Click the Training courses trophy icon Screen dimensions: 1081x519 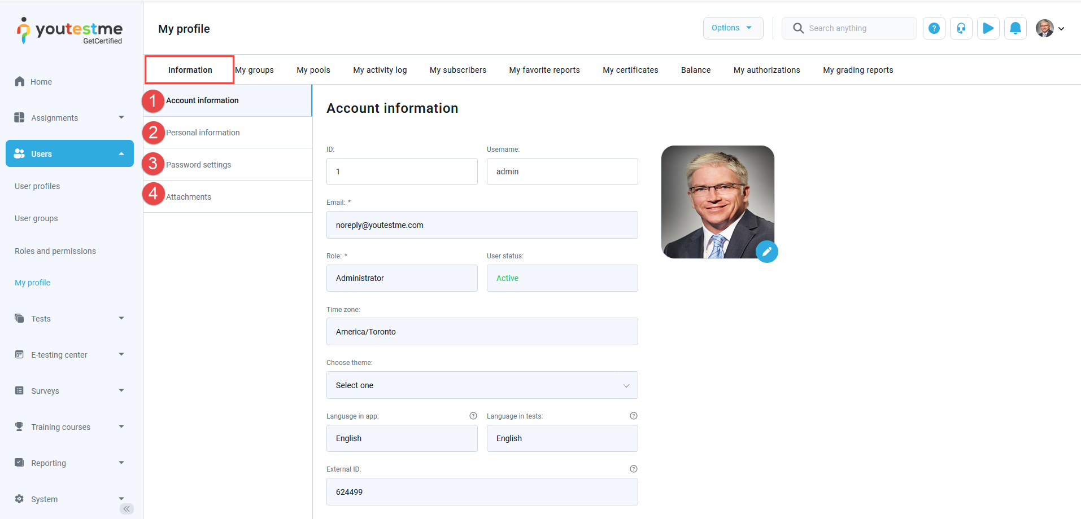click(19, 426)
